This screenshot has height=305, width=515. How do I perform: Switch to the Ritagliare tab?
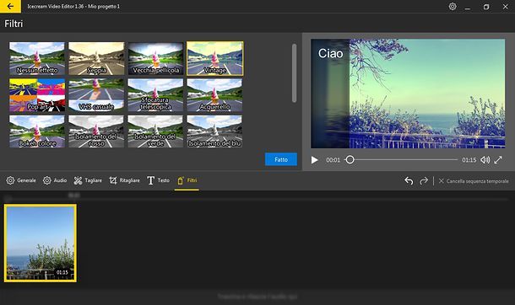pyautogui.click(x=124, y=180)
